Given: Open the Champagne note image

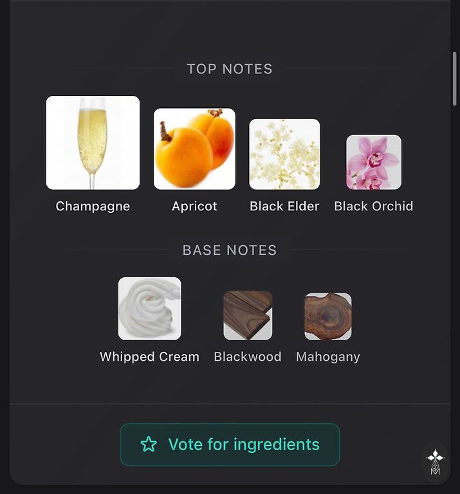Looking at the screenshot, I should click(x=93, y=143).
